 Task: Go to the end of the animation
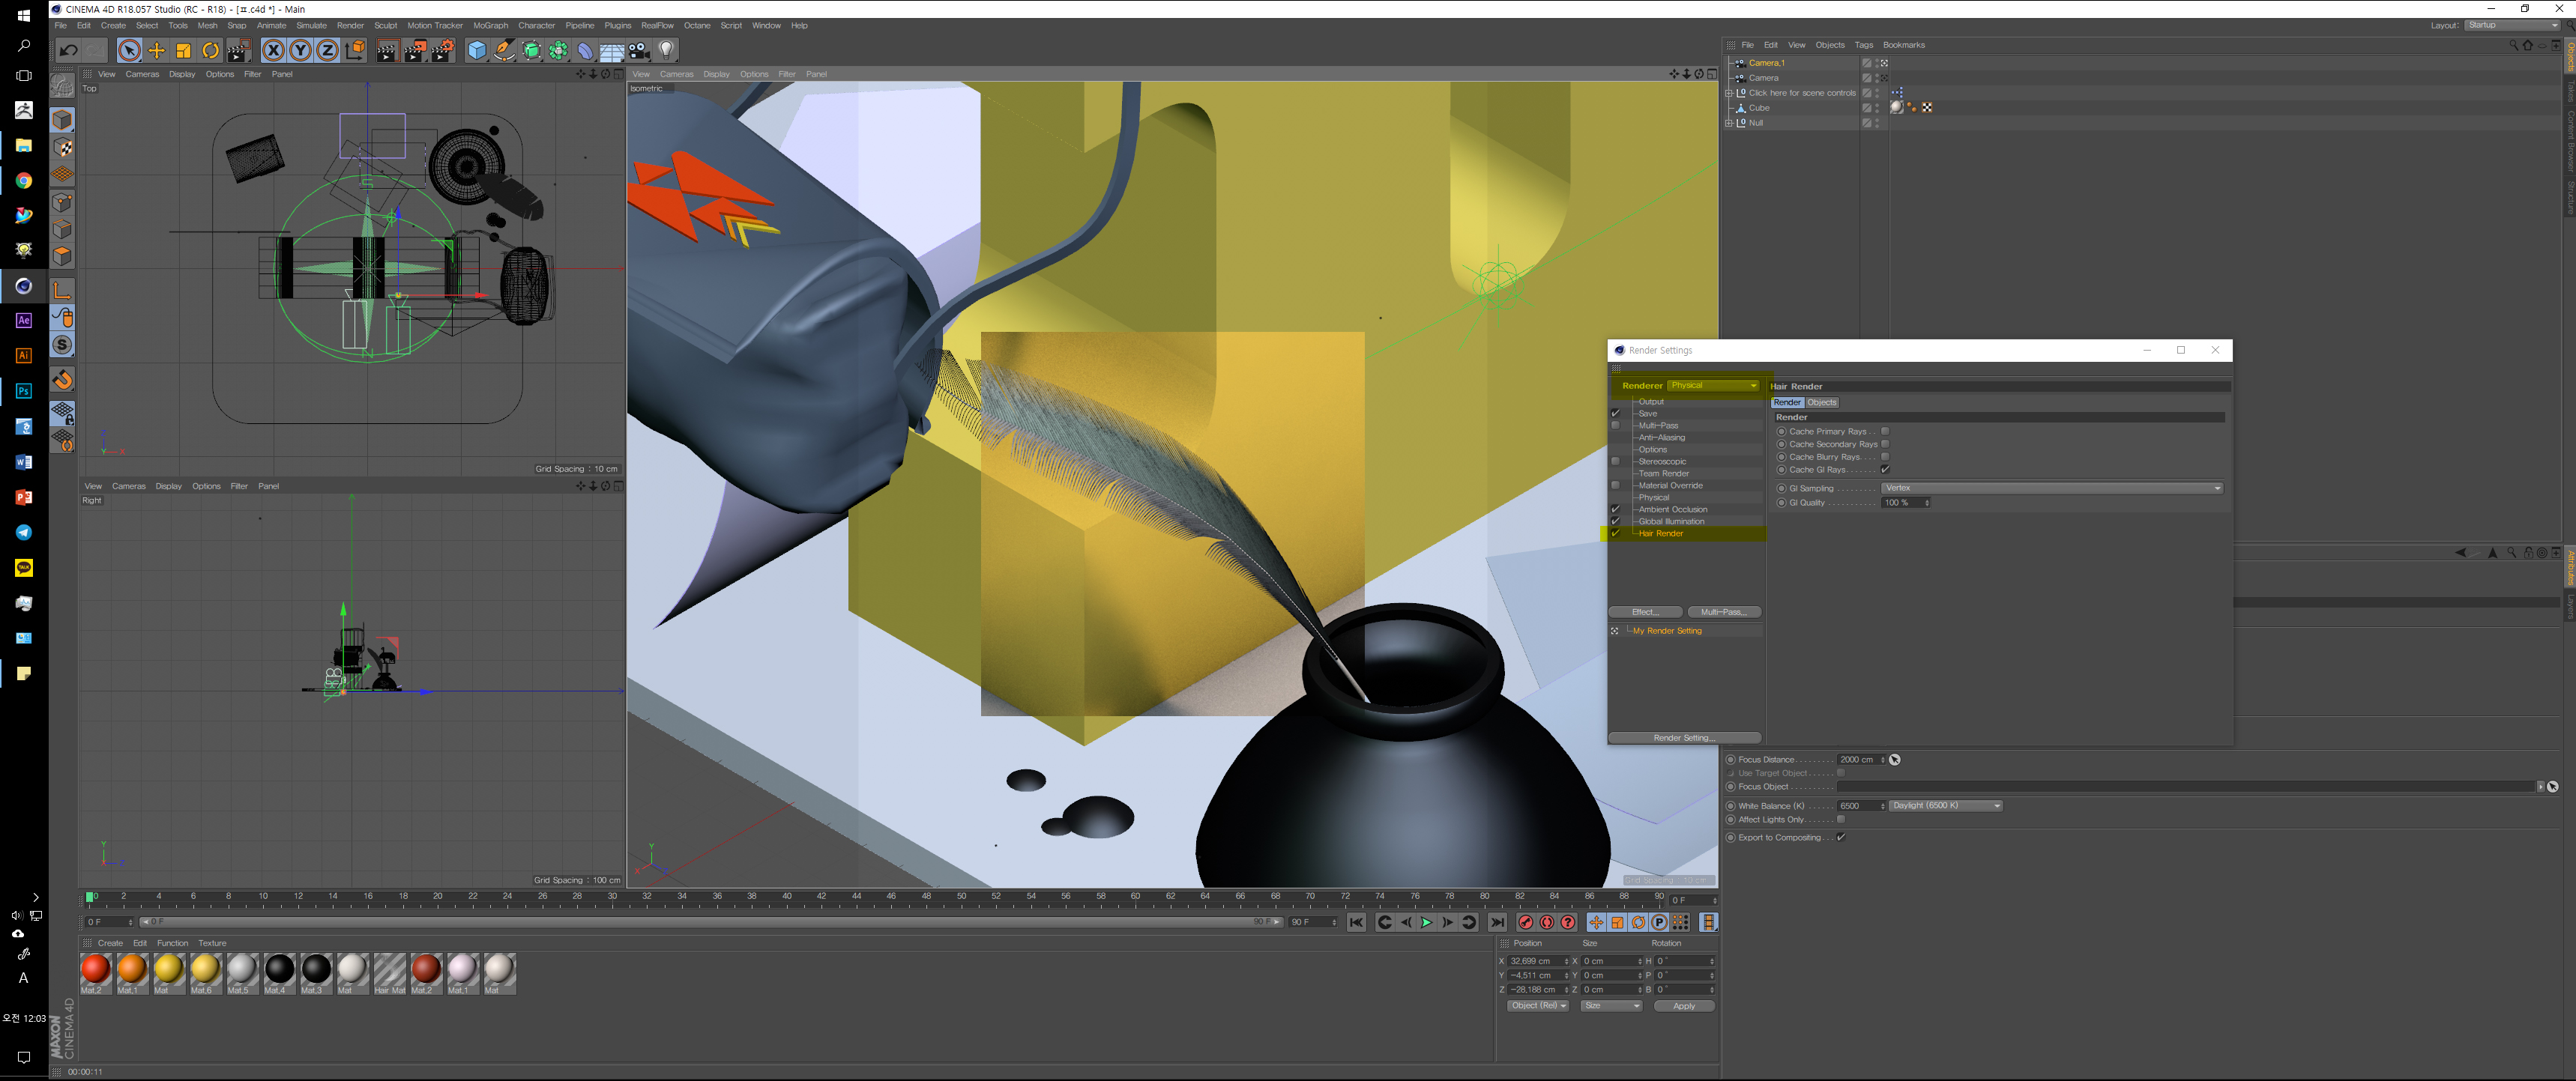tap(1497, 922)
